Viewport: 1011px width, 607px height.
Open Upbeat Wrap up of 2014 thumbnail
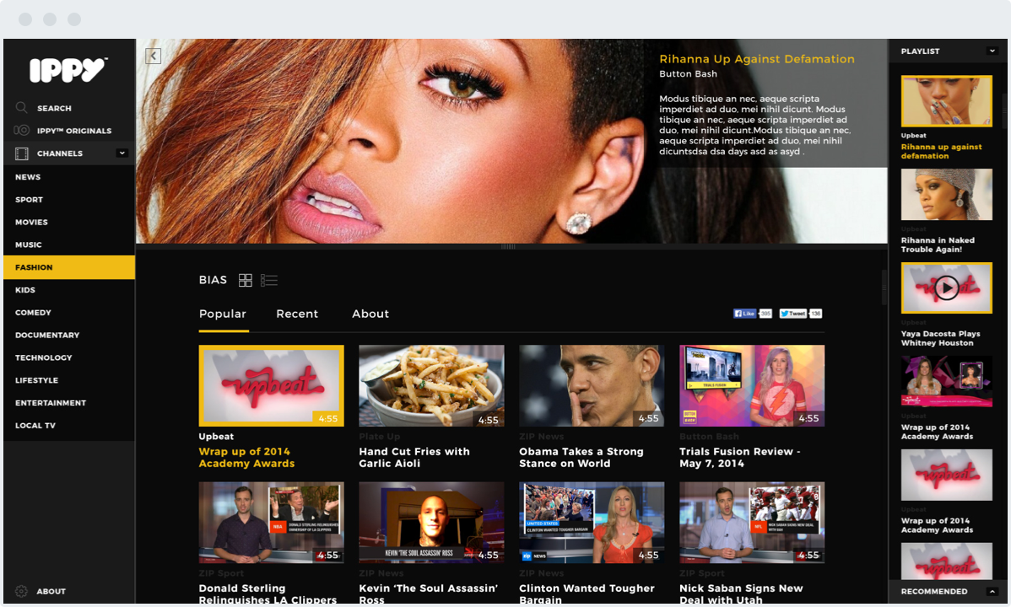(272, 385)
